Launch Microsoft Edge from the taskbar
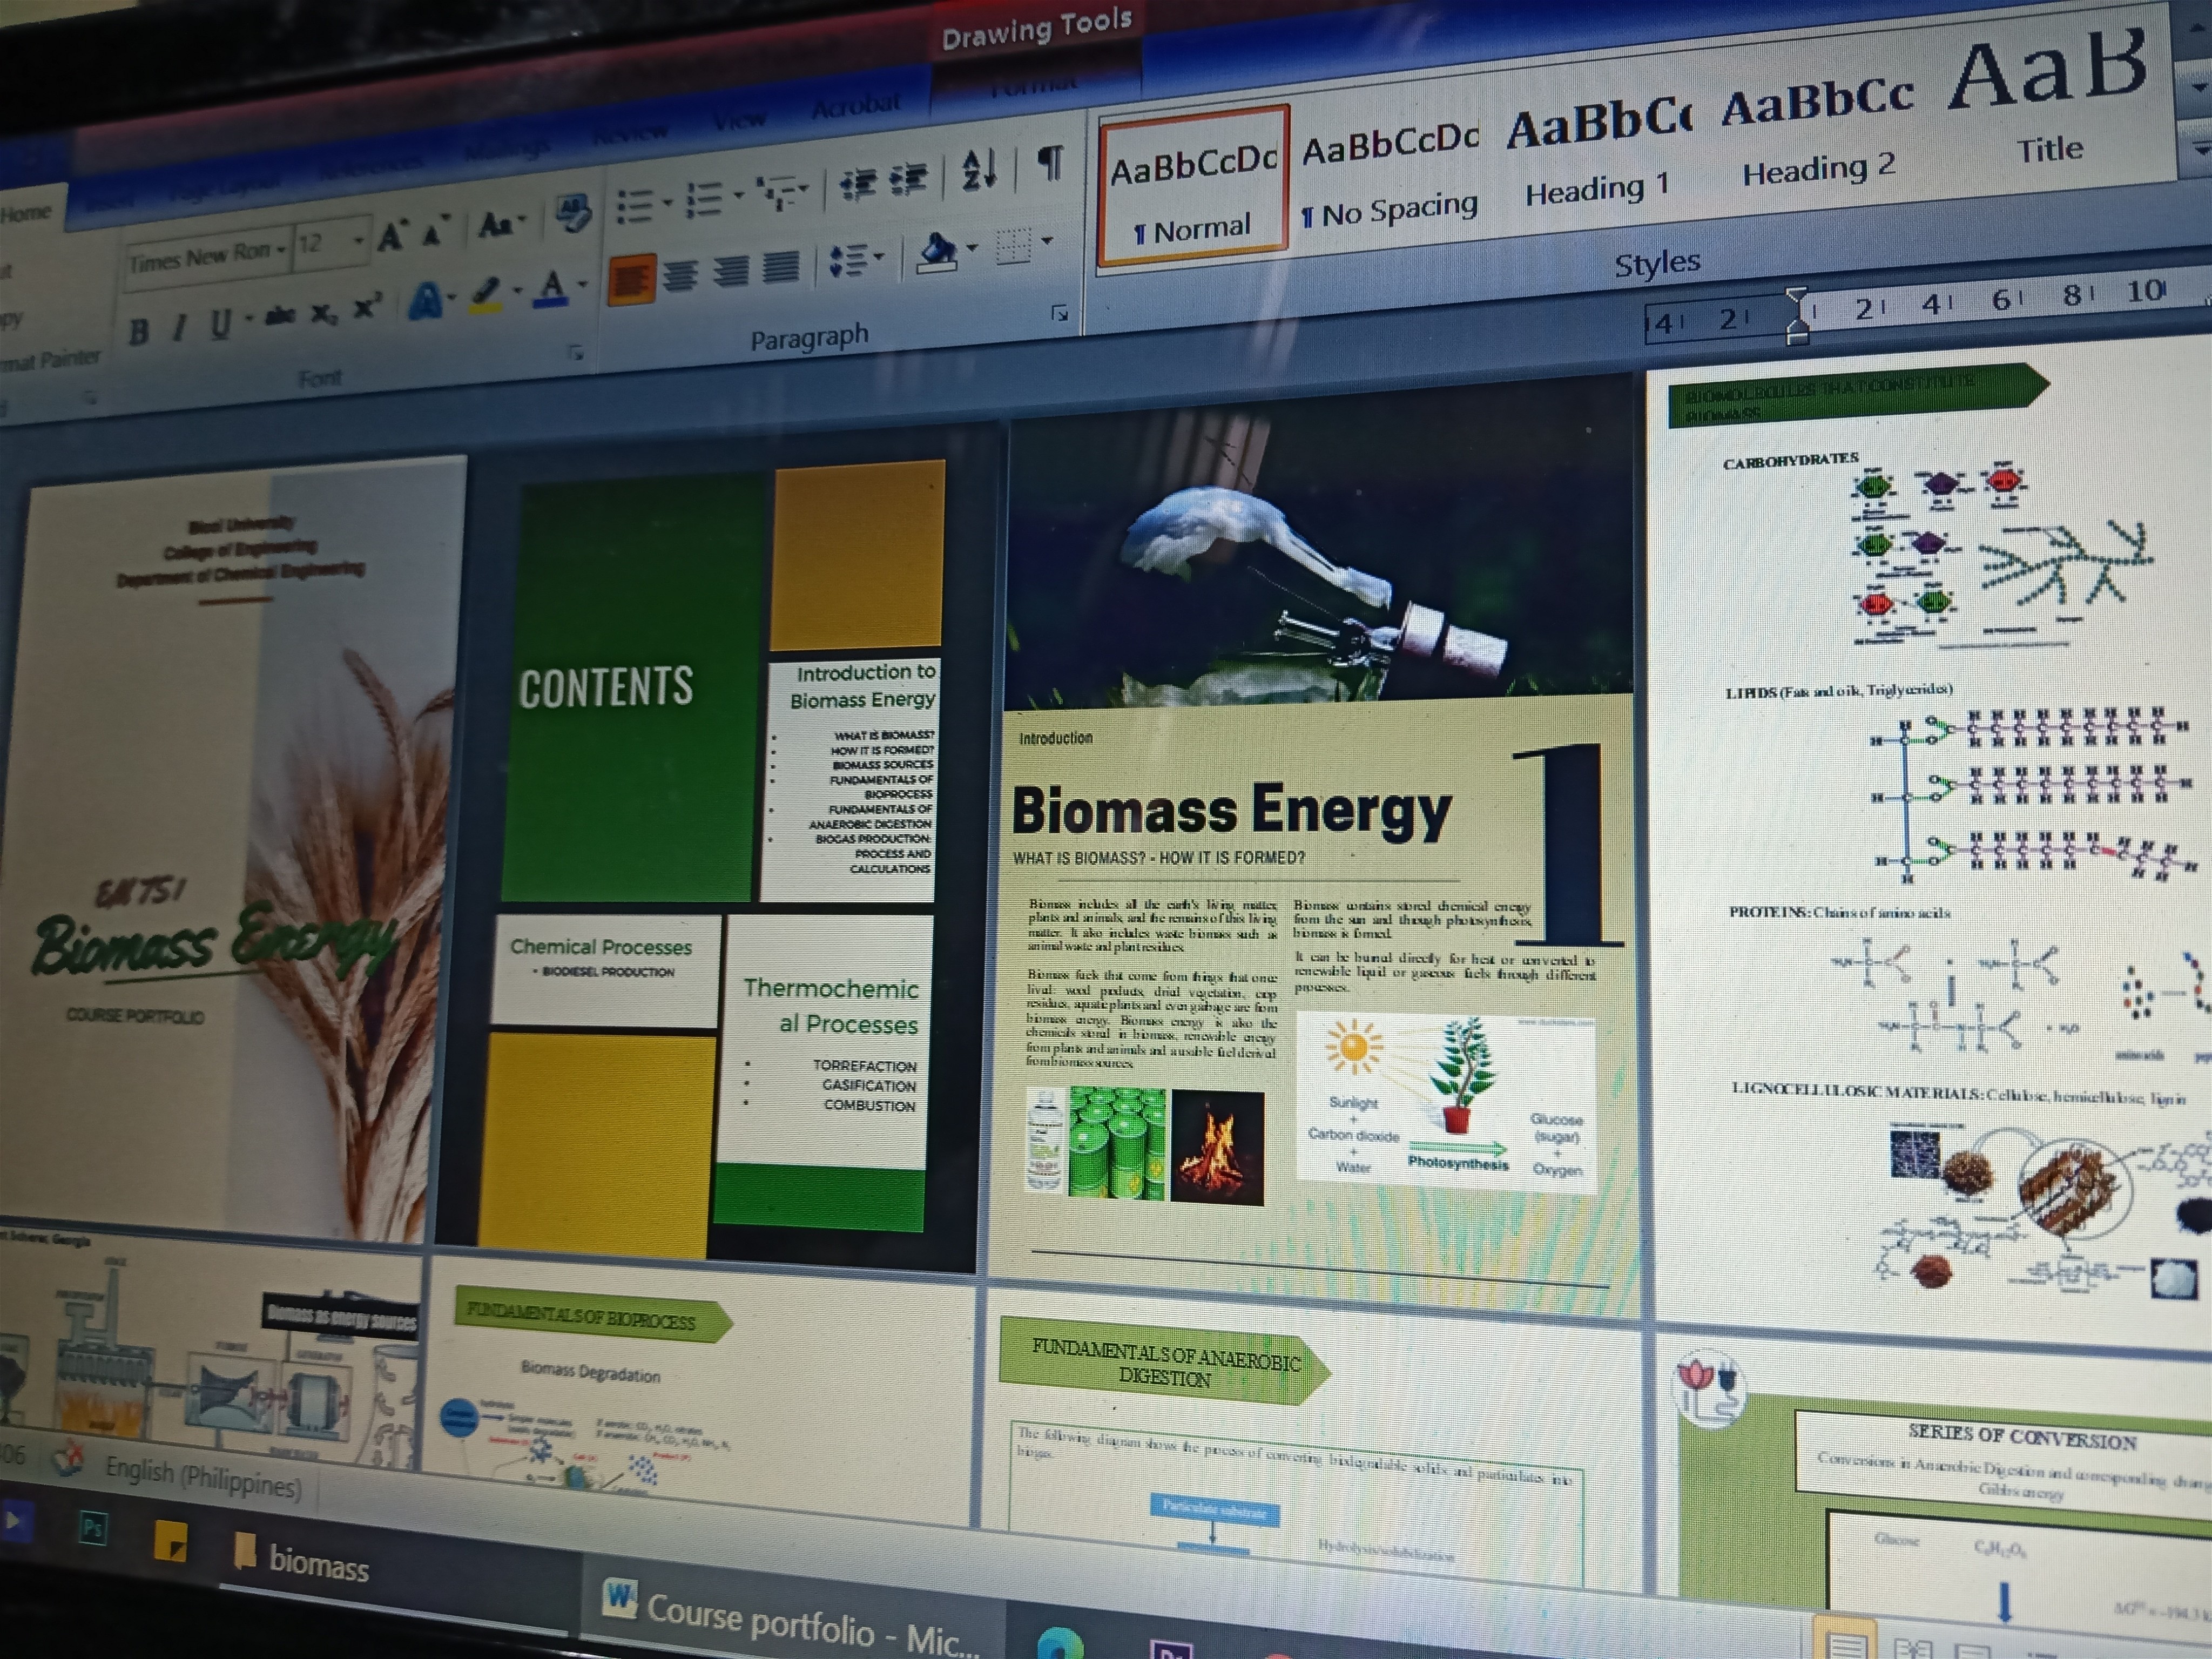This screenshot has width=2212, height=1659. (x=1060, y=1645)
